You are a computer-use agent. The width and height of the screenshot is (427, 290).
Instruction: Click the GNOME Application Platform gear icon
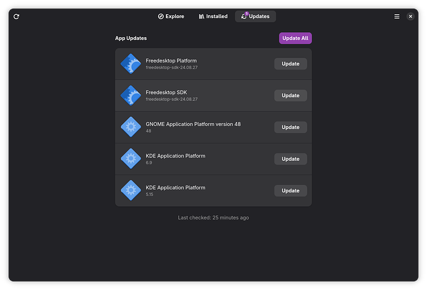pyautogui.click(x=131, y=127)
